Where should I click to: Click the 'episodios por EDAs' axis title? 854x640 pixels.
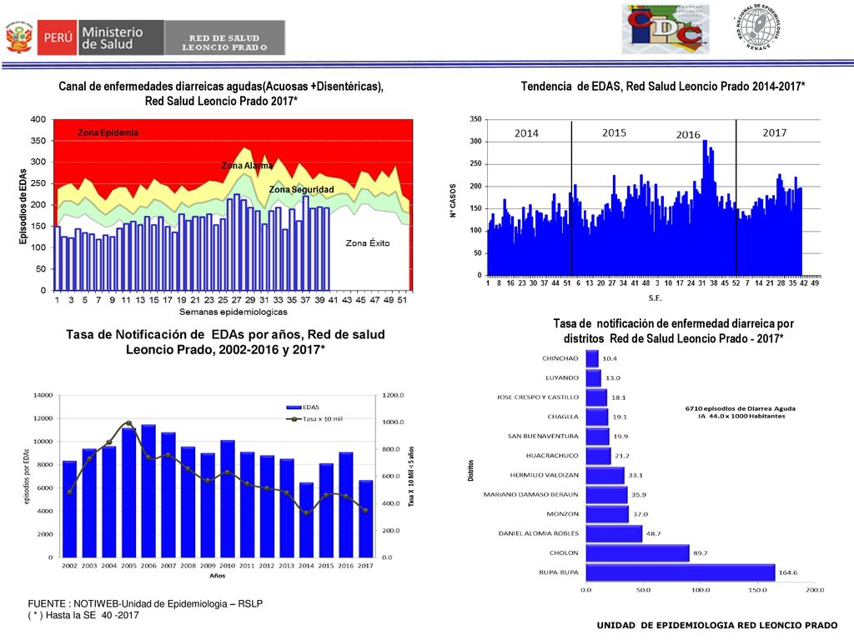pyautogui.click(x=27, y=477)
